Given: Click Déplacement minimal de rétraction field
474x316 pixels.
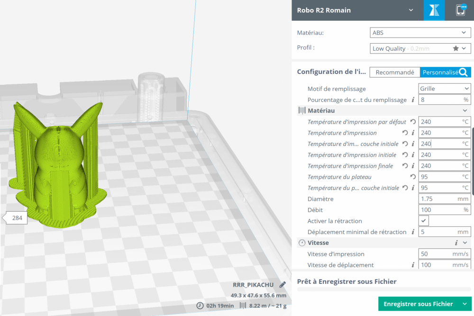Looking at the screenshot, I should pos(445,232).
